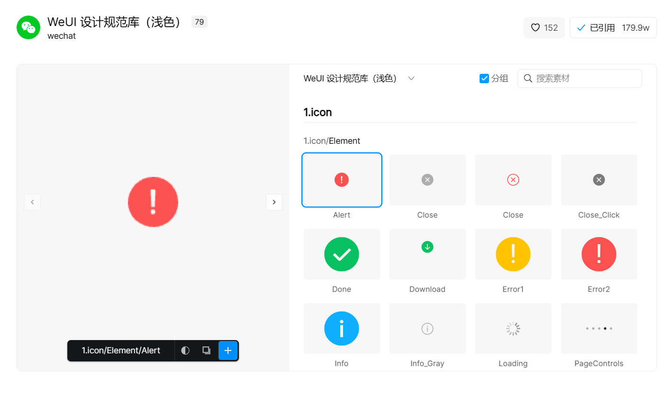The height and width of the screenshot is (394, 662).
Task: Click the Error1 caption text
Action: (x=513, y=289)
